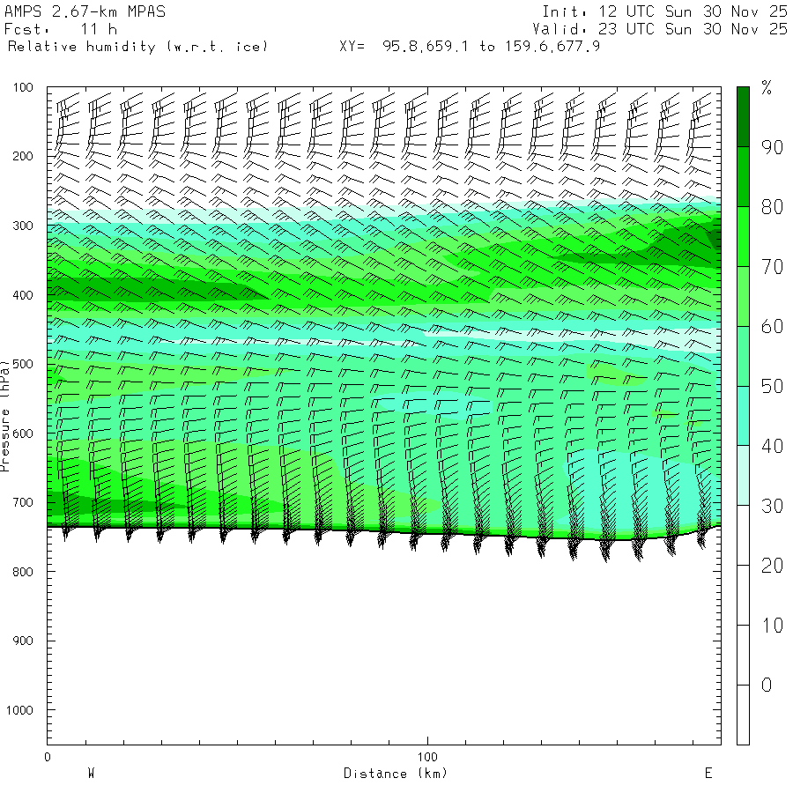Click the 300 hPa pressure axis label
Image resolution: width=793 pixels, height=793 pixels.
point(23,226)
